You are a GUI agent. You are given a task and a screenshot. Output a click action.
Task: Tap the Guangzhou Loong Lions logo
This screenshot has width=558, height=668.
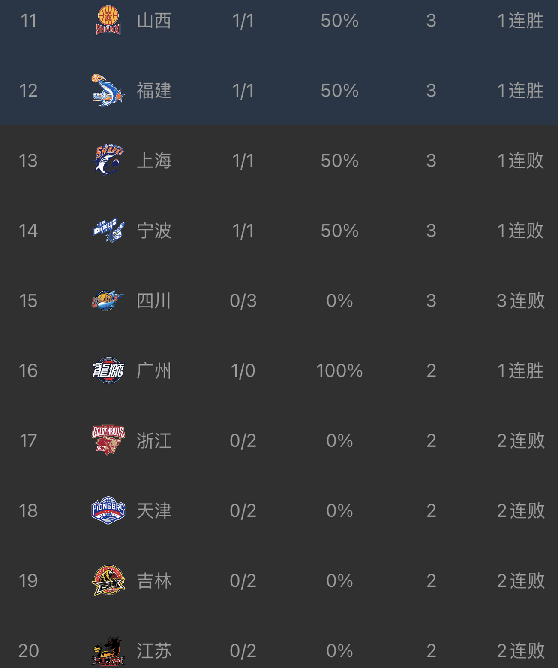click(x=108, y=370)
